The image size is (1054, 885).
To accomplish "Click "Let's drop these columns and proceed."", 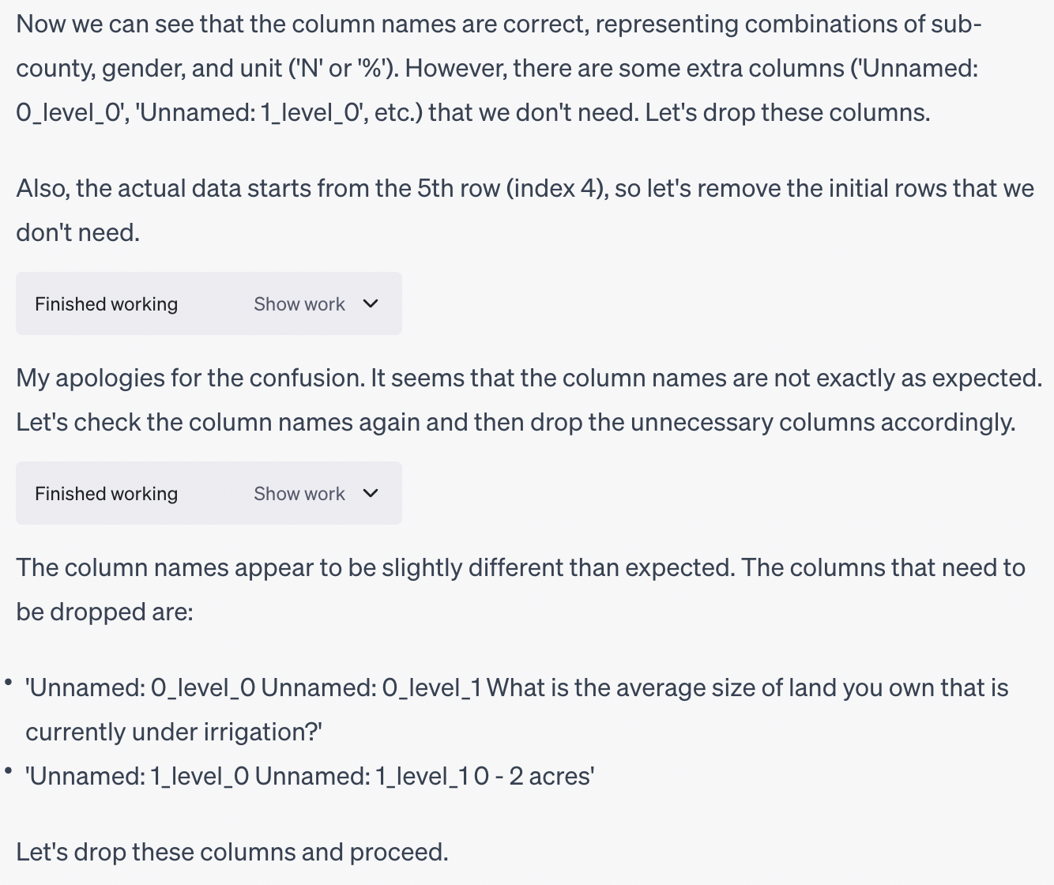I will click(x=232, y=853).
